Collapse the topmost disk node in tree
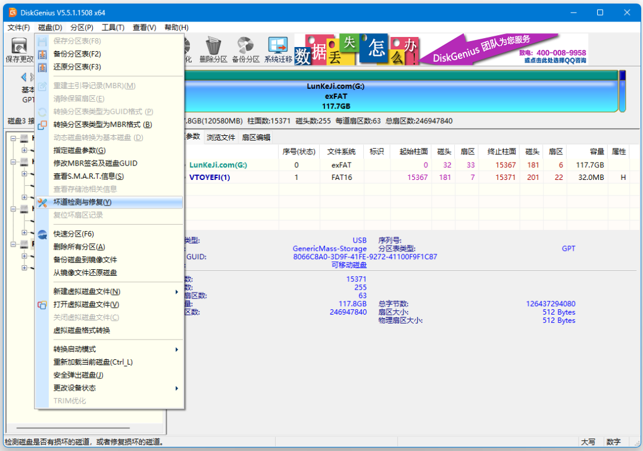Screen dimensions: 643x451 [x=13, y=138]
